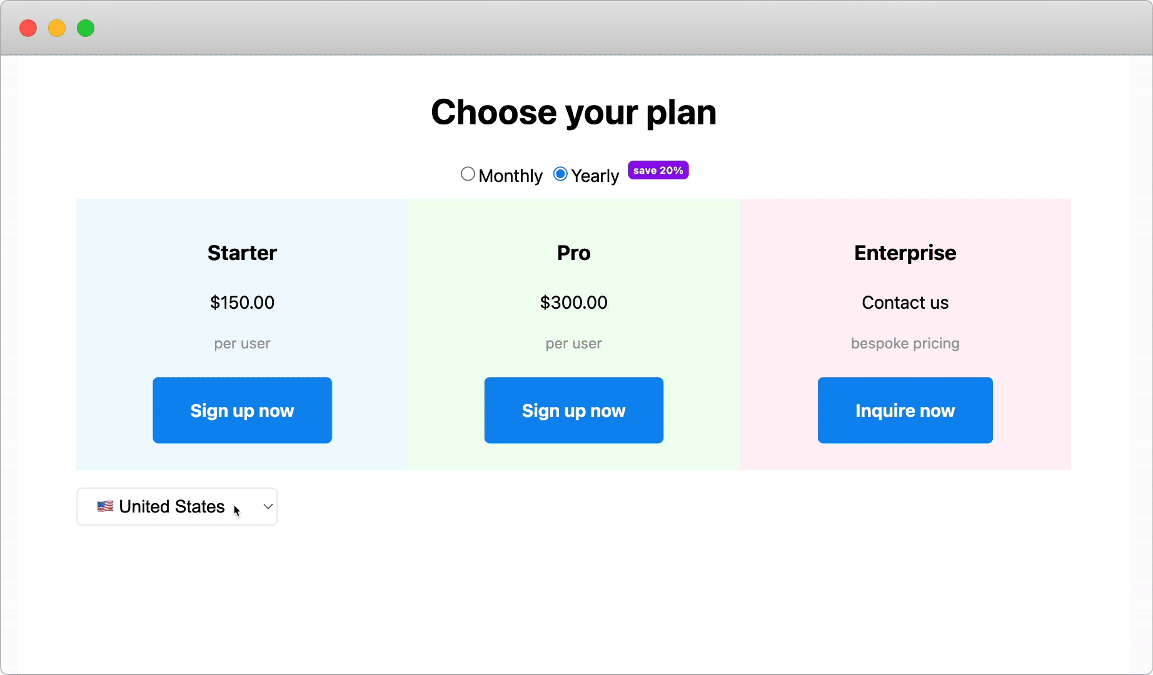The width and height of the screenshot is (1153, 675).
Task: Click the Monthly billing option label
Action: [x=510, y=175]
